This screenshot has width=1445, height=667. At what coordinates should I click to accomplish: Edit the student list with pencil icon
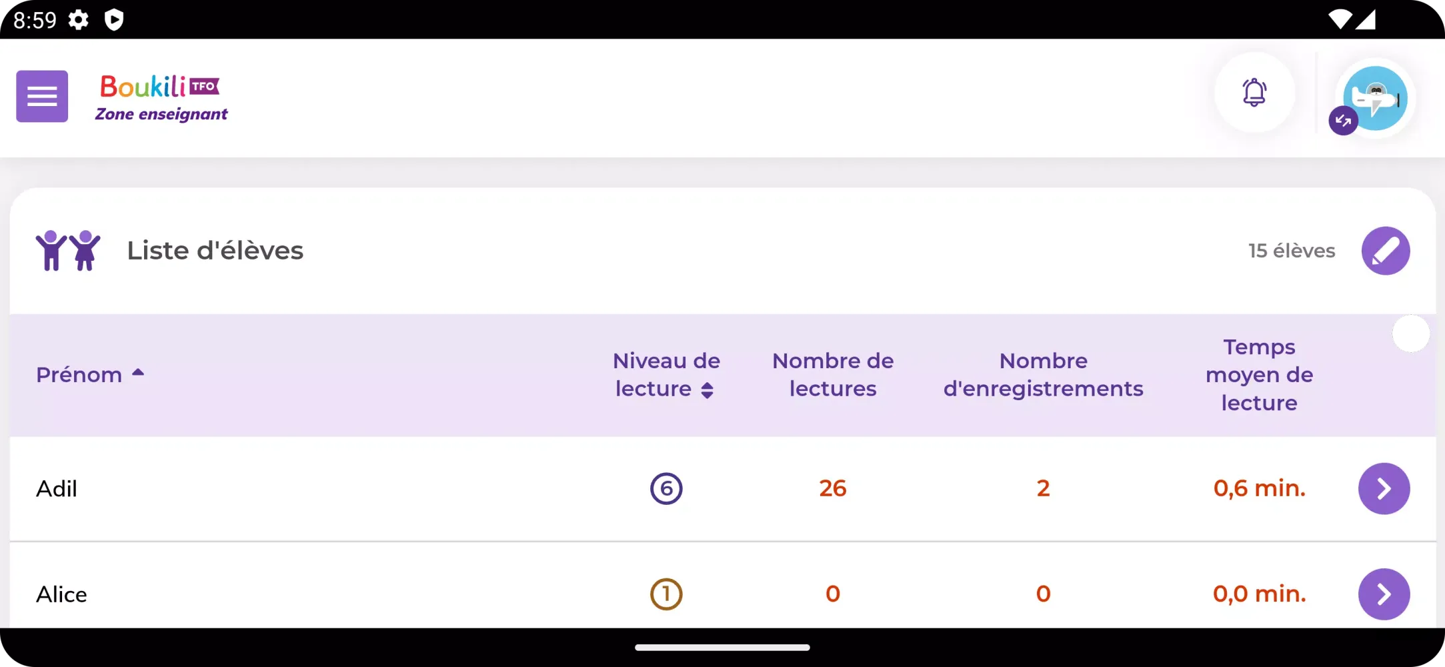coord(1385,251)
